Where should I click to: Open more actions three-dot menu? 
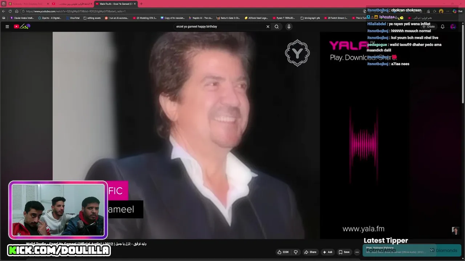357,252
